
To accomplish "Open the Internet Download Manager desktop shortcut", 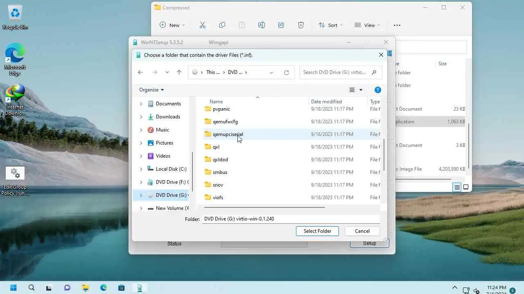I will [15, 100].
